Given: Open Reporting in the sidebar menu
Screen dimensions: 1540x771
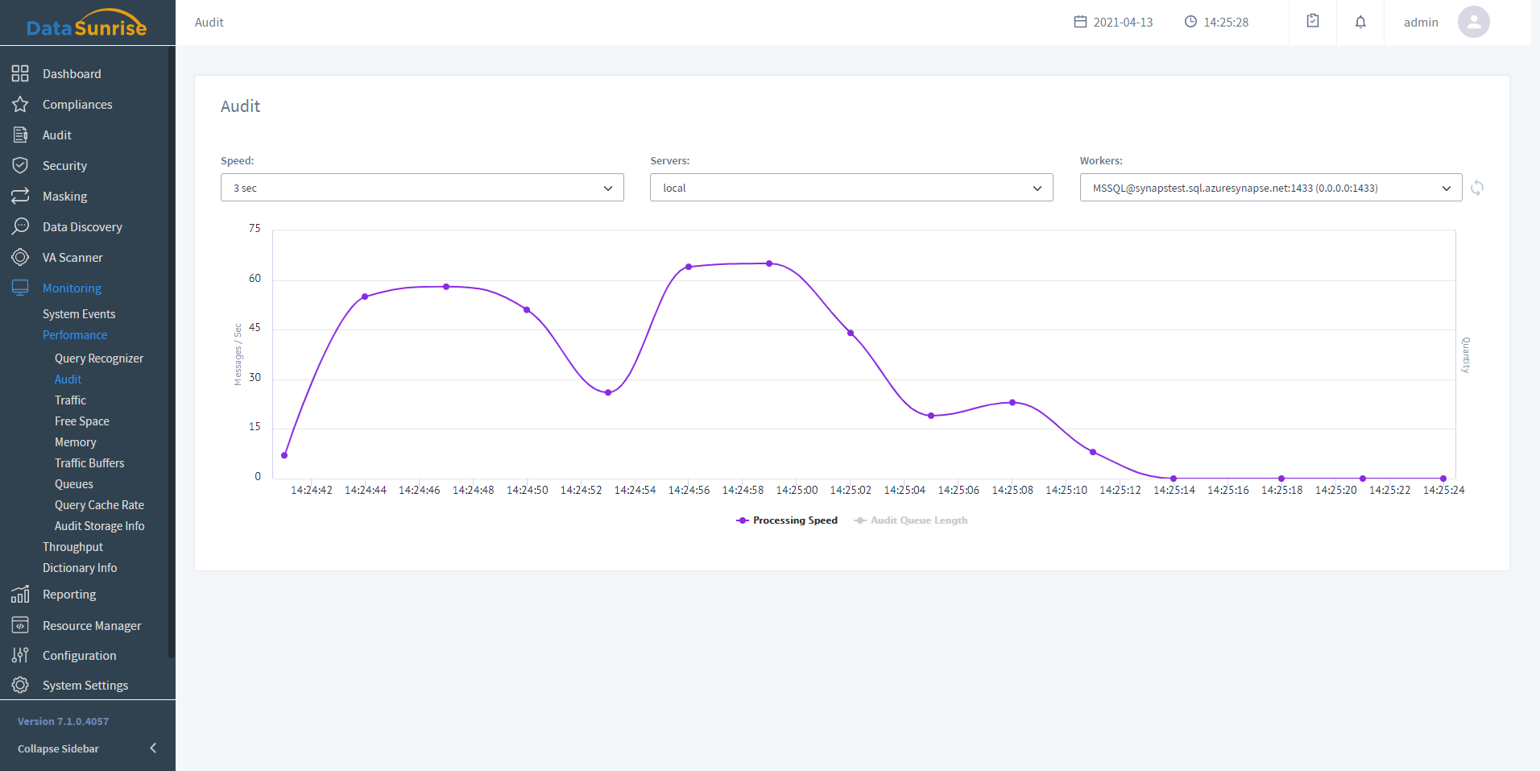Looking at the screenshot, I should (x=69, y=595).
